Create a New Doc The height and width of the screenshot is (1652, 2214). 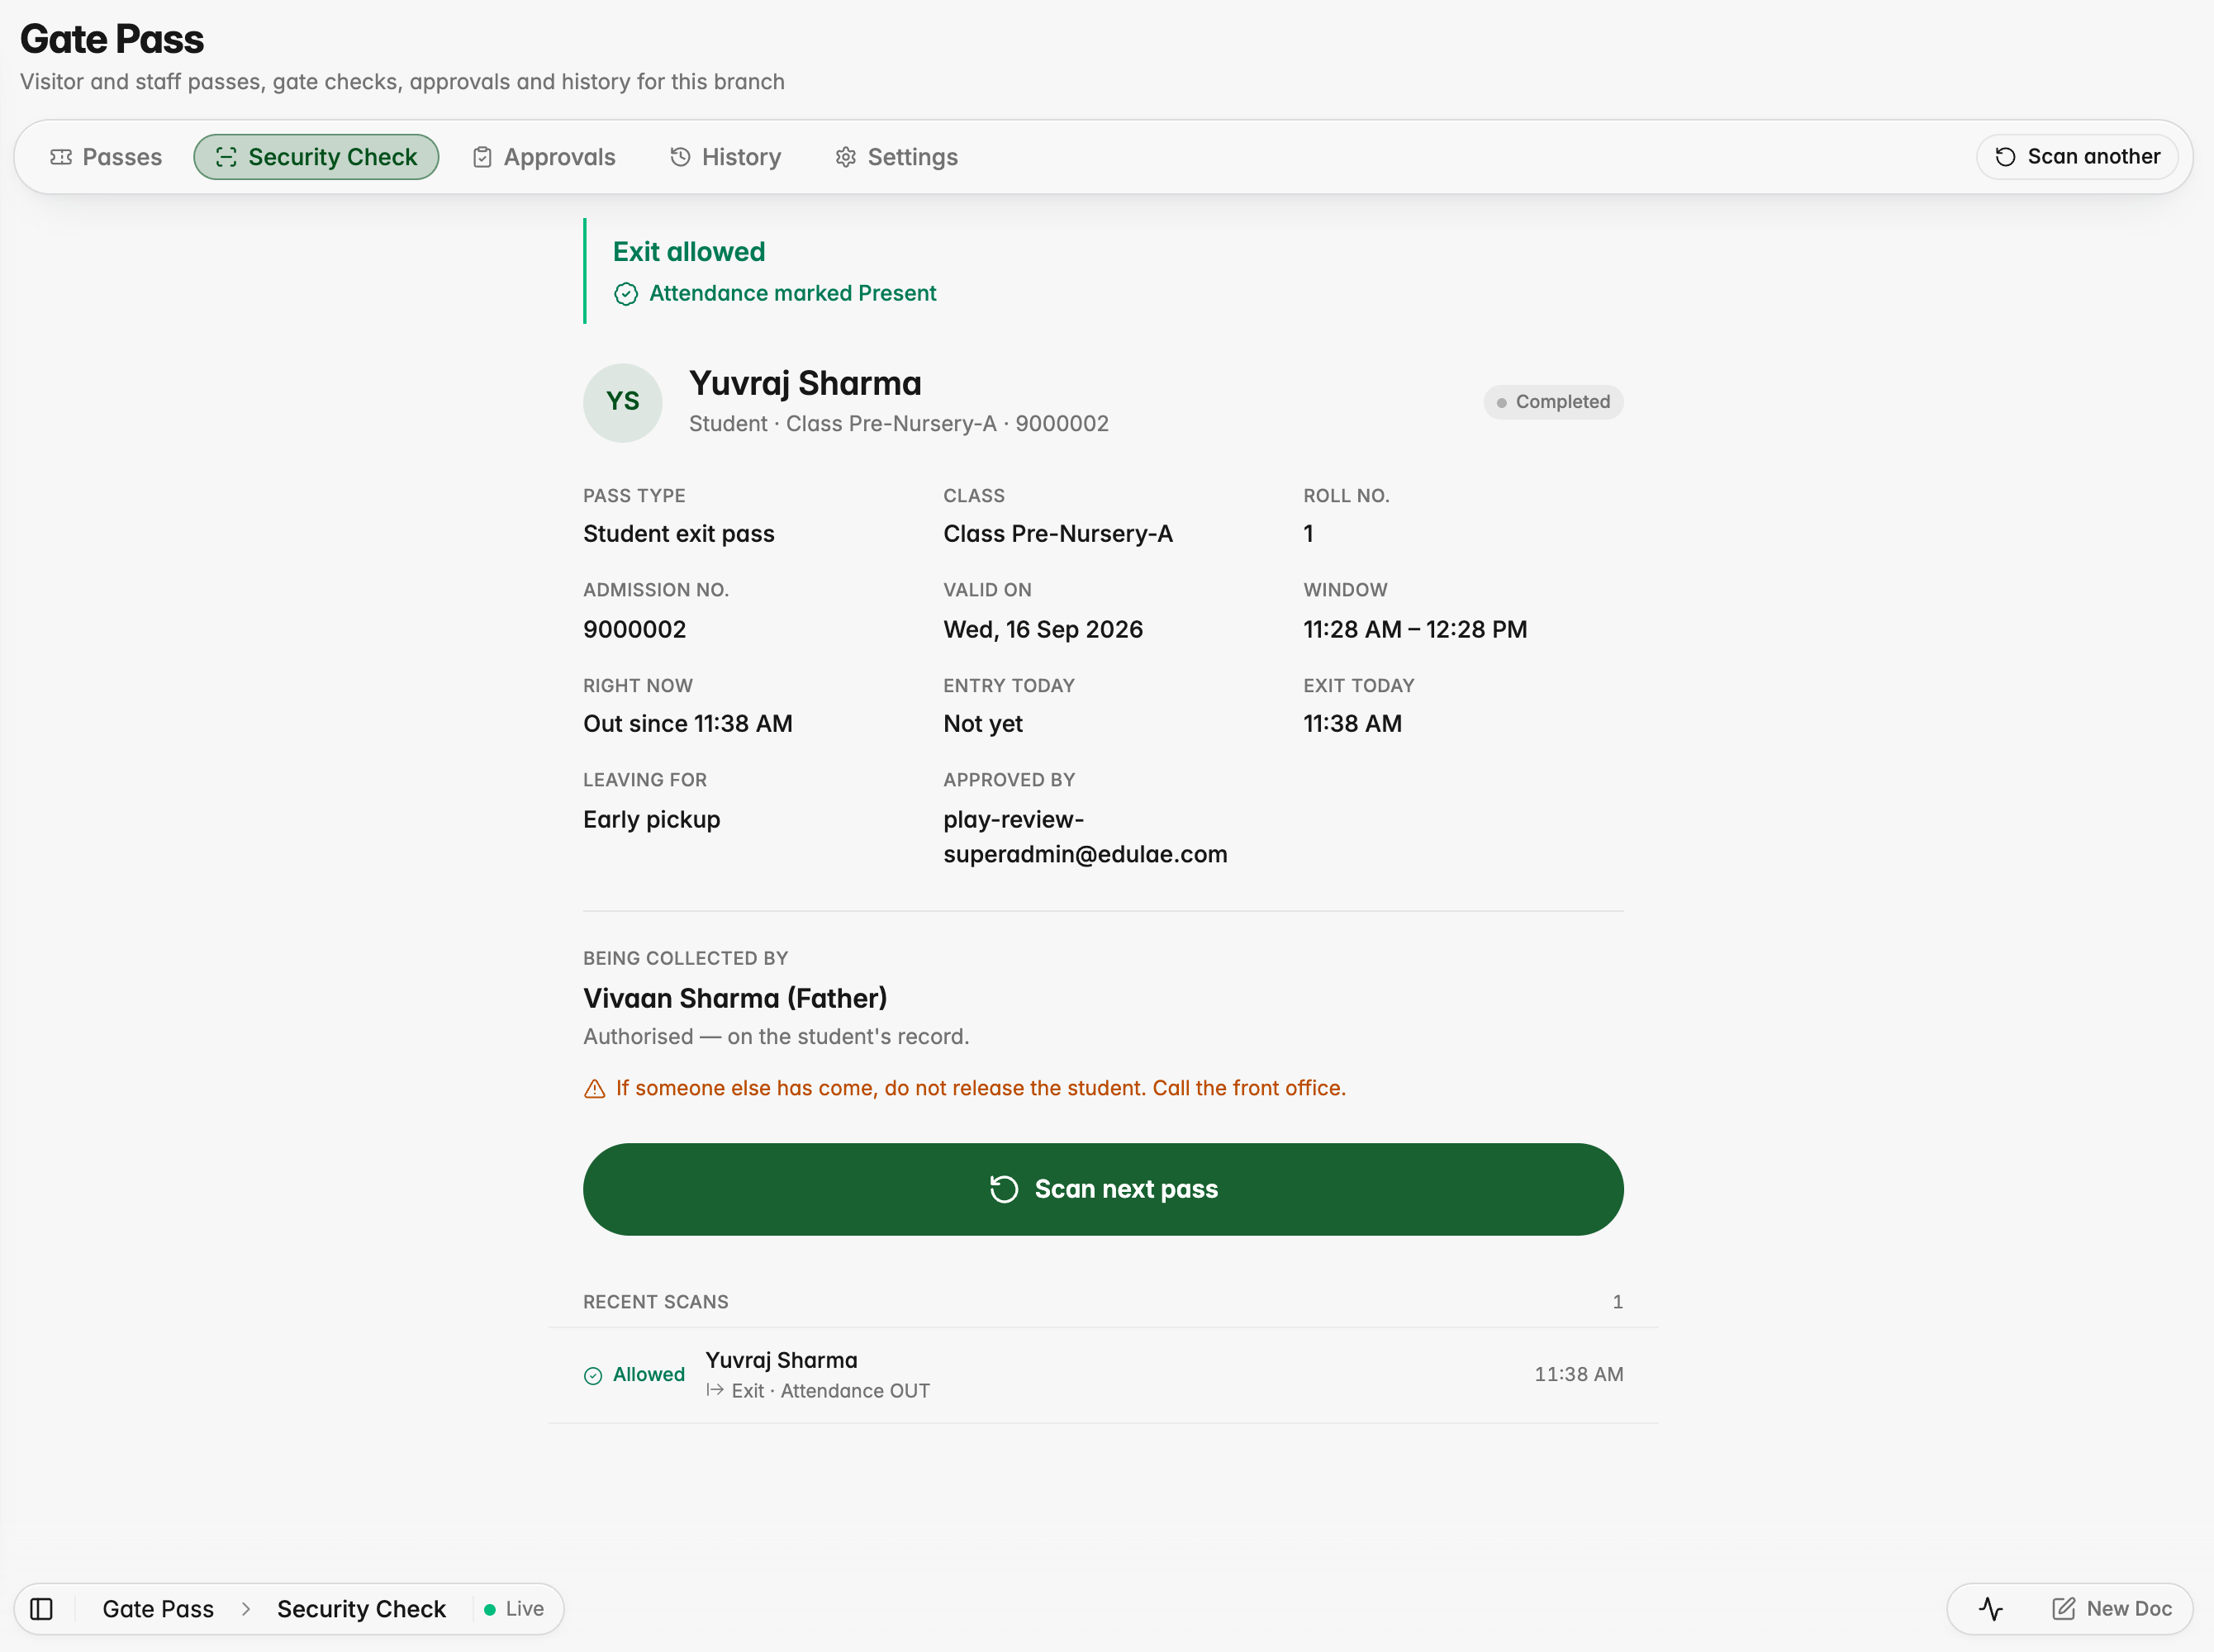pos(2112,1609)
